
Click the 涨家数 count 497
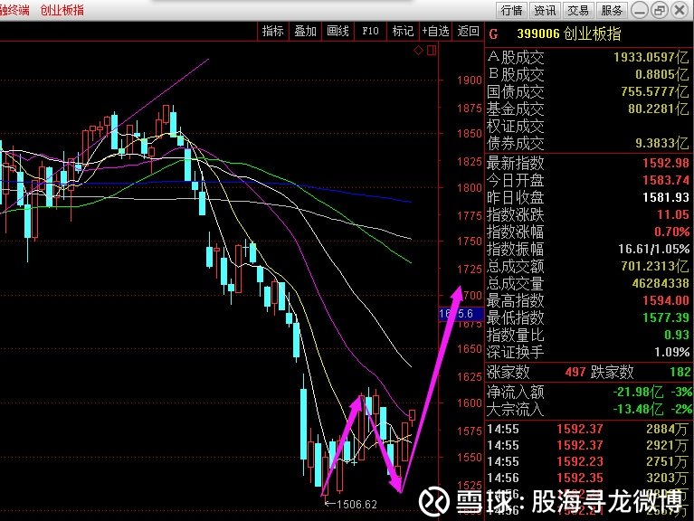(x=575, y=373)
